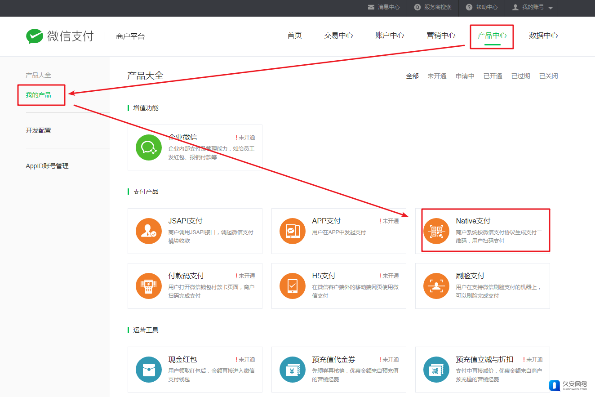
Task: Open the Native支付 product title
Action: pos(473,221)
